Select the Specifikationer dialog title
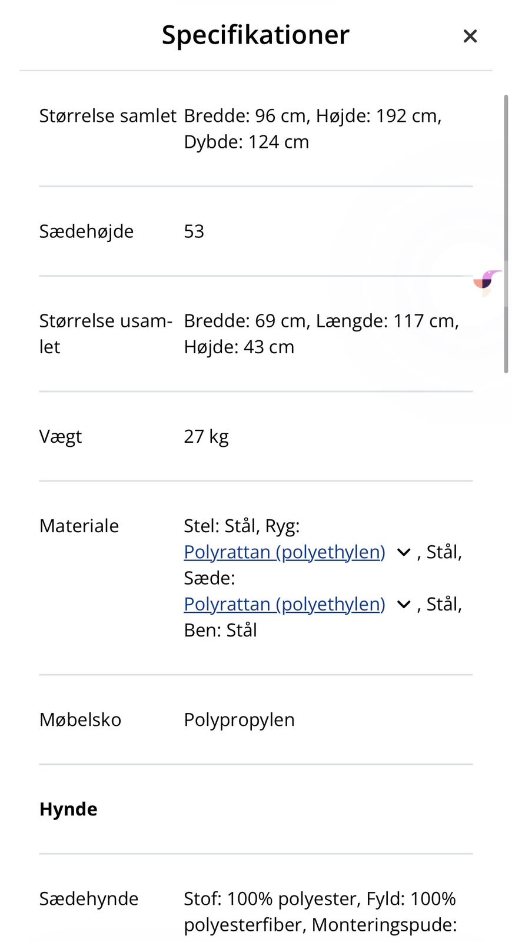 coord(255,35)
